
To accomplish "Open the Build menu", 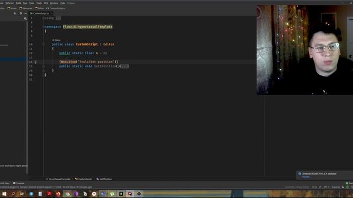I will coord(19,3).
